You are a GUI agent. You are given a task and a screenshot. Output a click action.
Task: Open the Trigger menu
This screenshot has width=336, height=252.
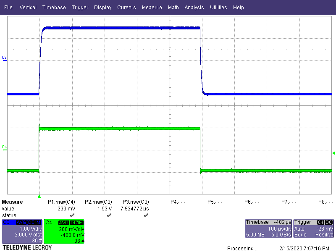point(80,8)
